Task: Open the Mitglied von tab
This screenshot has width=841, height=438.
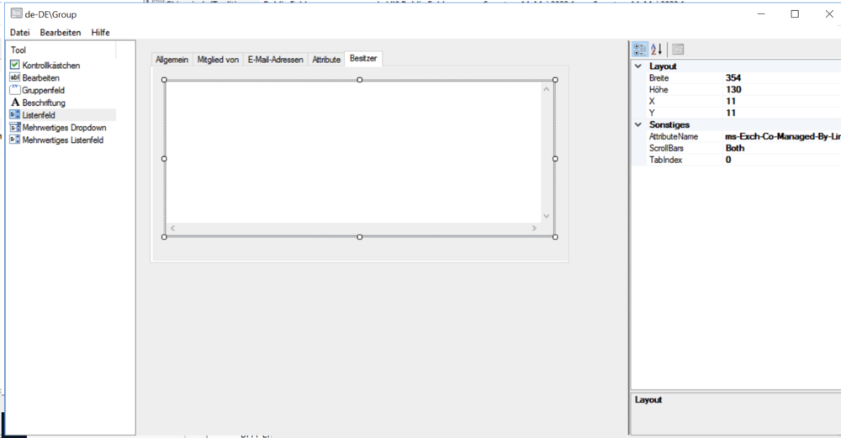Action: [x=218, y=60]
